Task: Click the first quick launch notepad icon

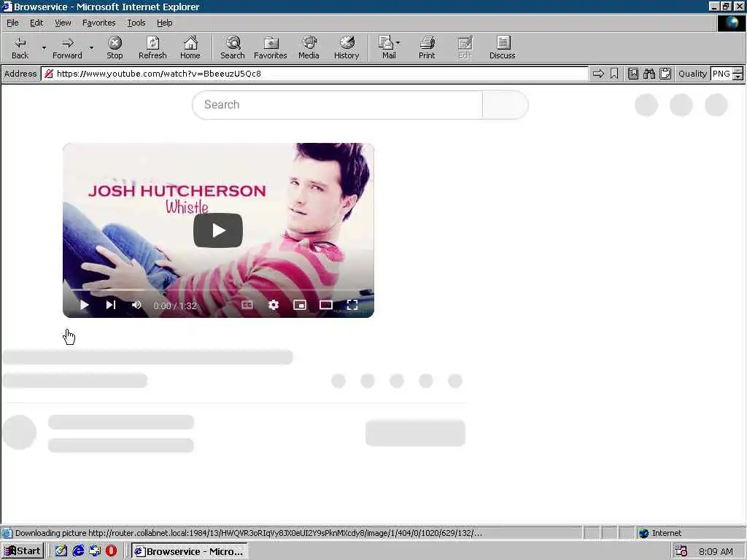Action: click(61, 551)
